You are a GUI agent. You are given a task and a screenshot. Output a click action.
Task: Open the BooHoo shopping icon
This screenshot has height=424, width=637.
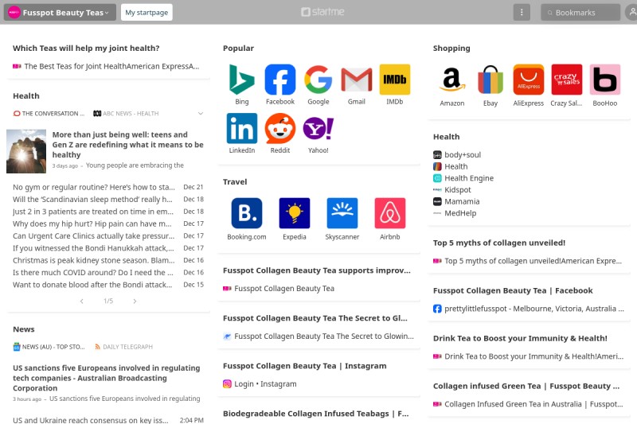click(605, 80)
